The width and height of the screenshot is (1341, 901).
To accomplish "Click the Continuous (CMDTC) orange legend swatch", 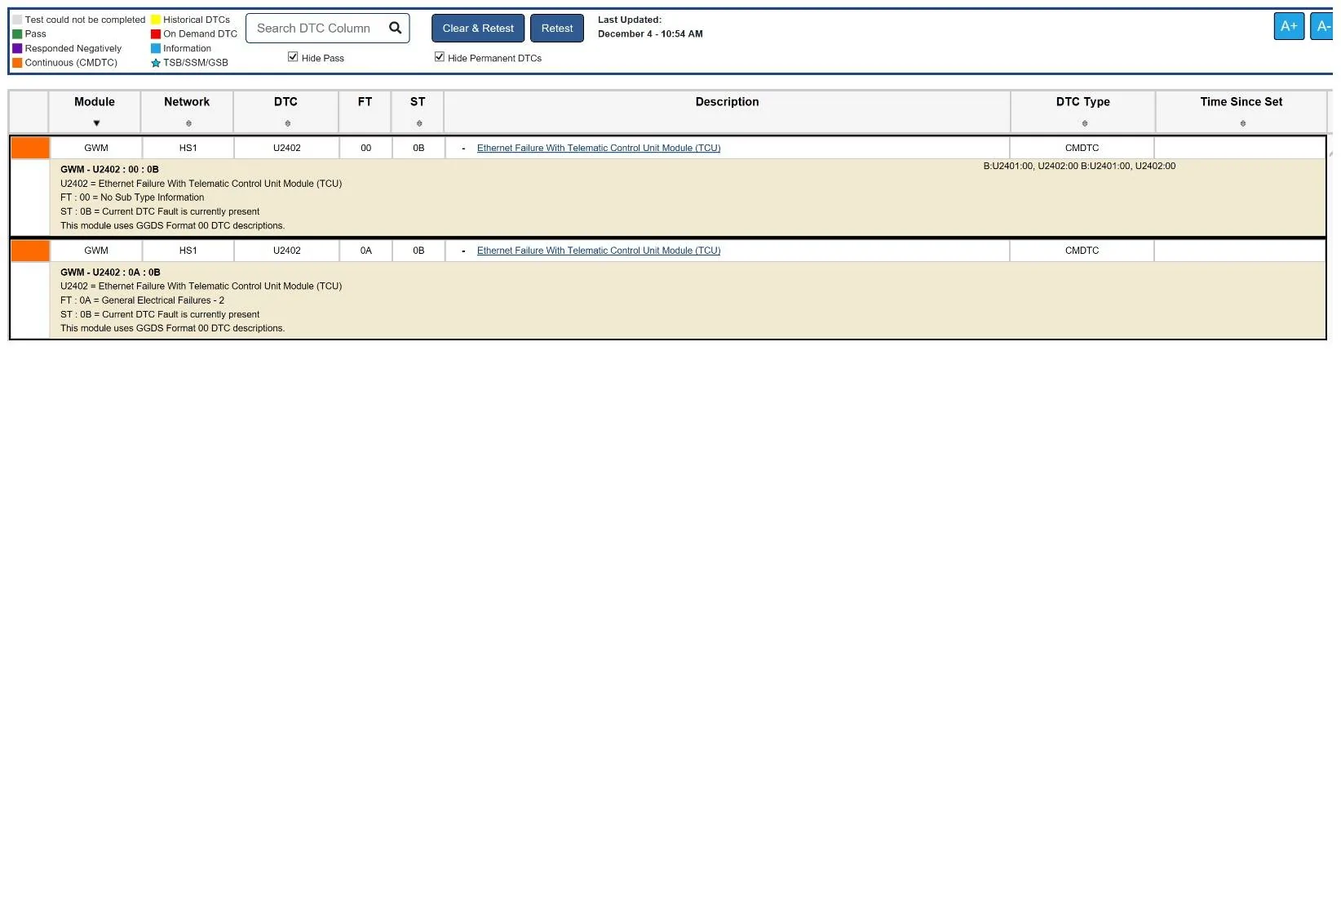I will click(x=17, y=63).
